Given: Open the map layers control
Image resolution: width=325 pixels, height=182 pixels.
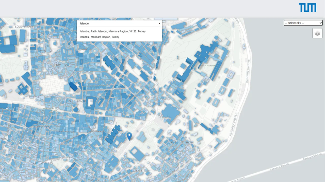Looking at the screenshot, I should (317, 33).
